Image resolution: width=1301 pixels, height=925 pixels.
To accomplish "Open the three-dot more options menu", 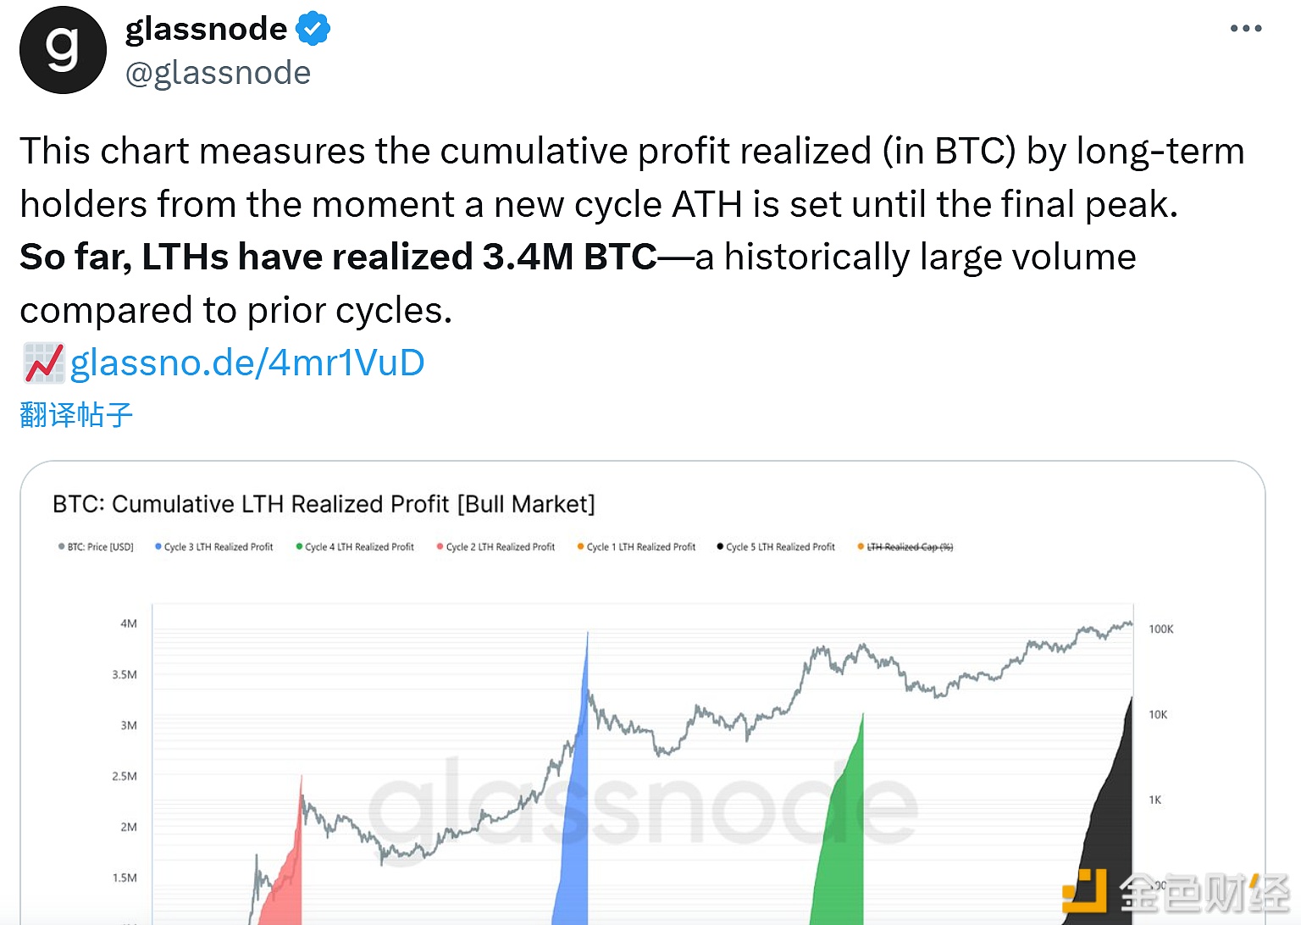I will coord(1245,29).
